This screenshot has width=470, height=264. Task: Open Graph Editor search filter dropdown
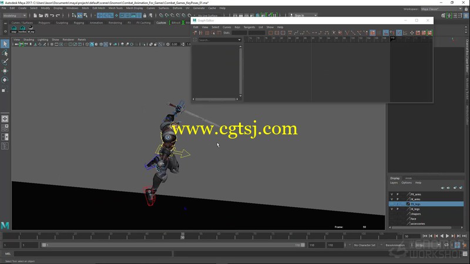click(x=239, y=40)
